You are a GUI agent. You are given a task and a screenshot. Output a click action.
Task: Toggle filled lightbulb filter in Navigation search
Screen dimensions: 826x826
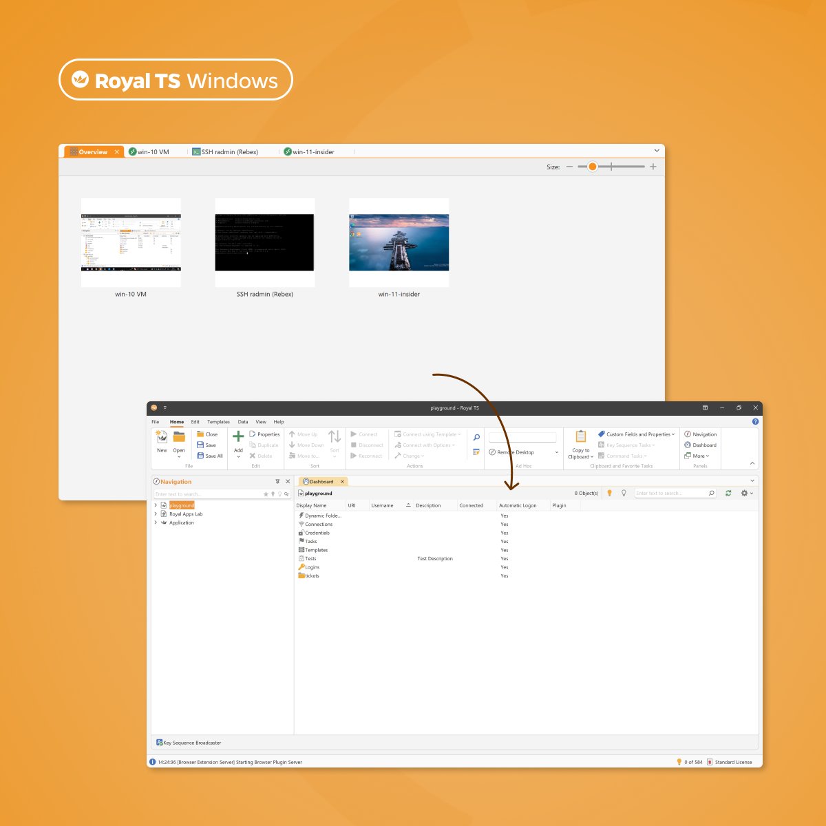(273, 494)
